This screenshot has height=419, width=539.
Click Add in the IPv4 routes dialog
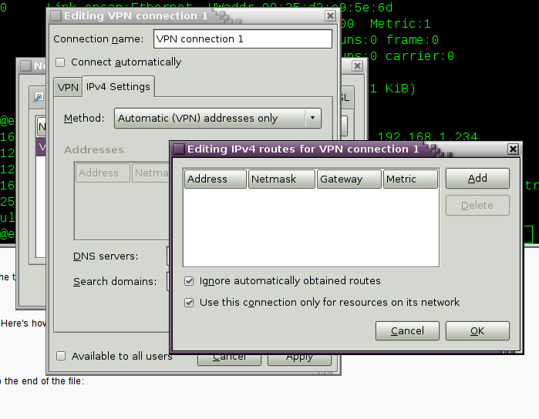point(477,178)
